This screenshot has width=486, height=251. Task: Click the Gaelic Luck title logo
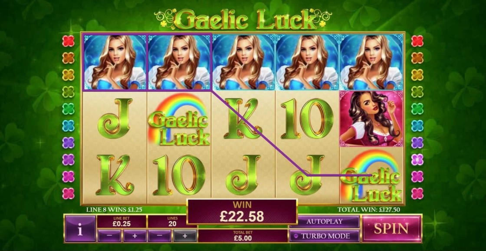pos(243,19)
